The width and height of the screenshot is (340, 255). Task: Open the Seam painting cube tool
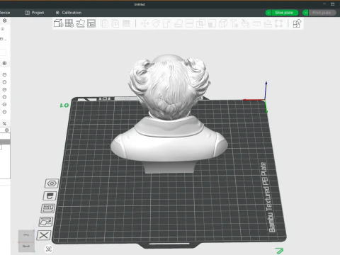click(x=223, y=23)
